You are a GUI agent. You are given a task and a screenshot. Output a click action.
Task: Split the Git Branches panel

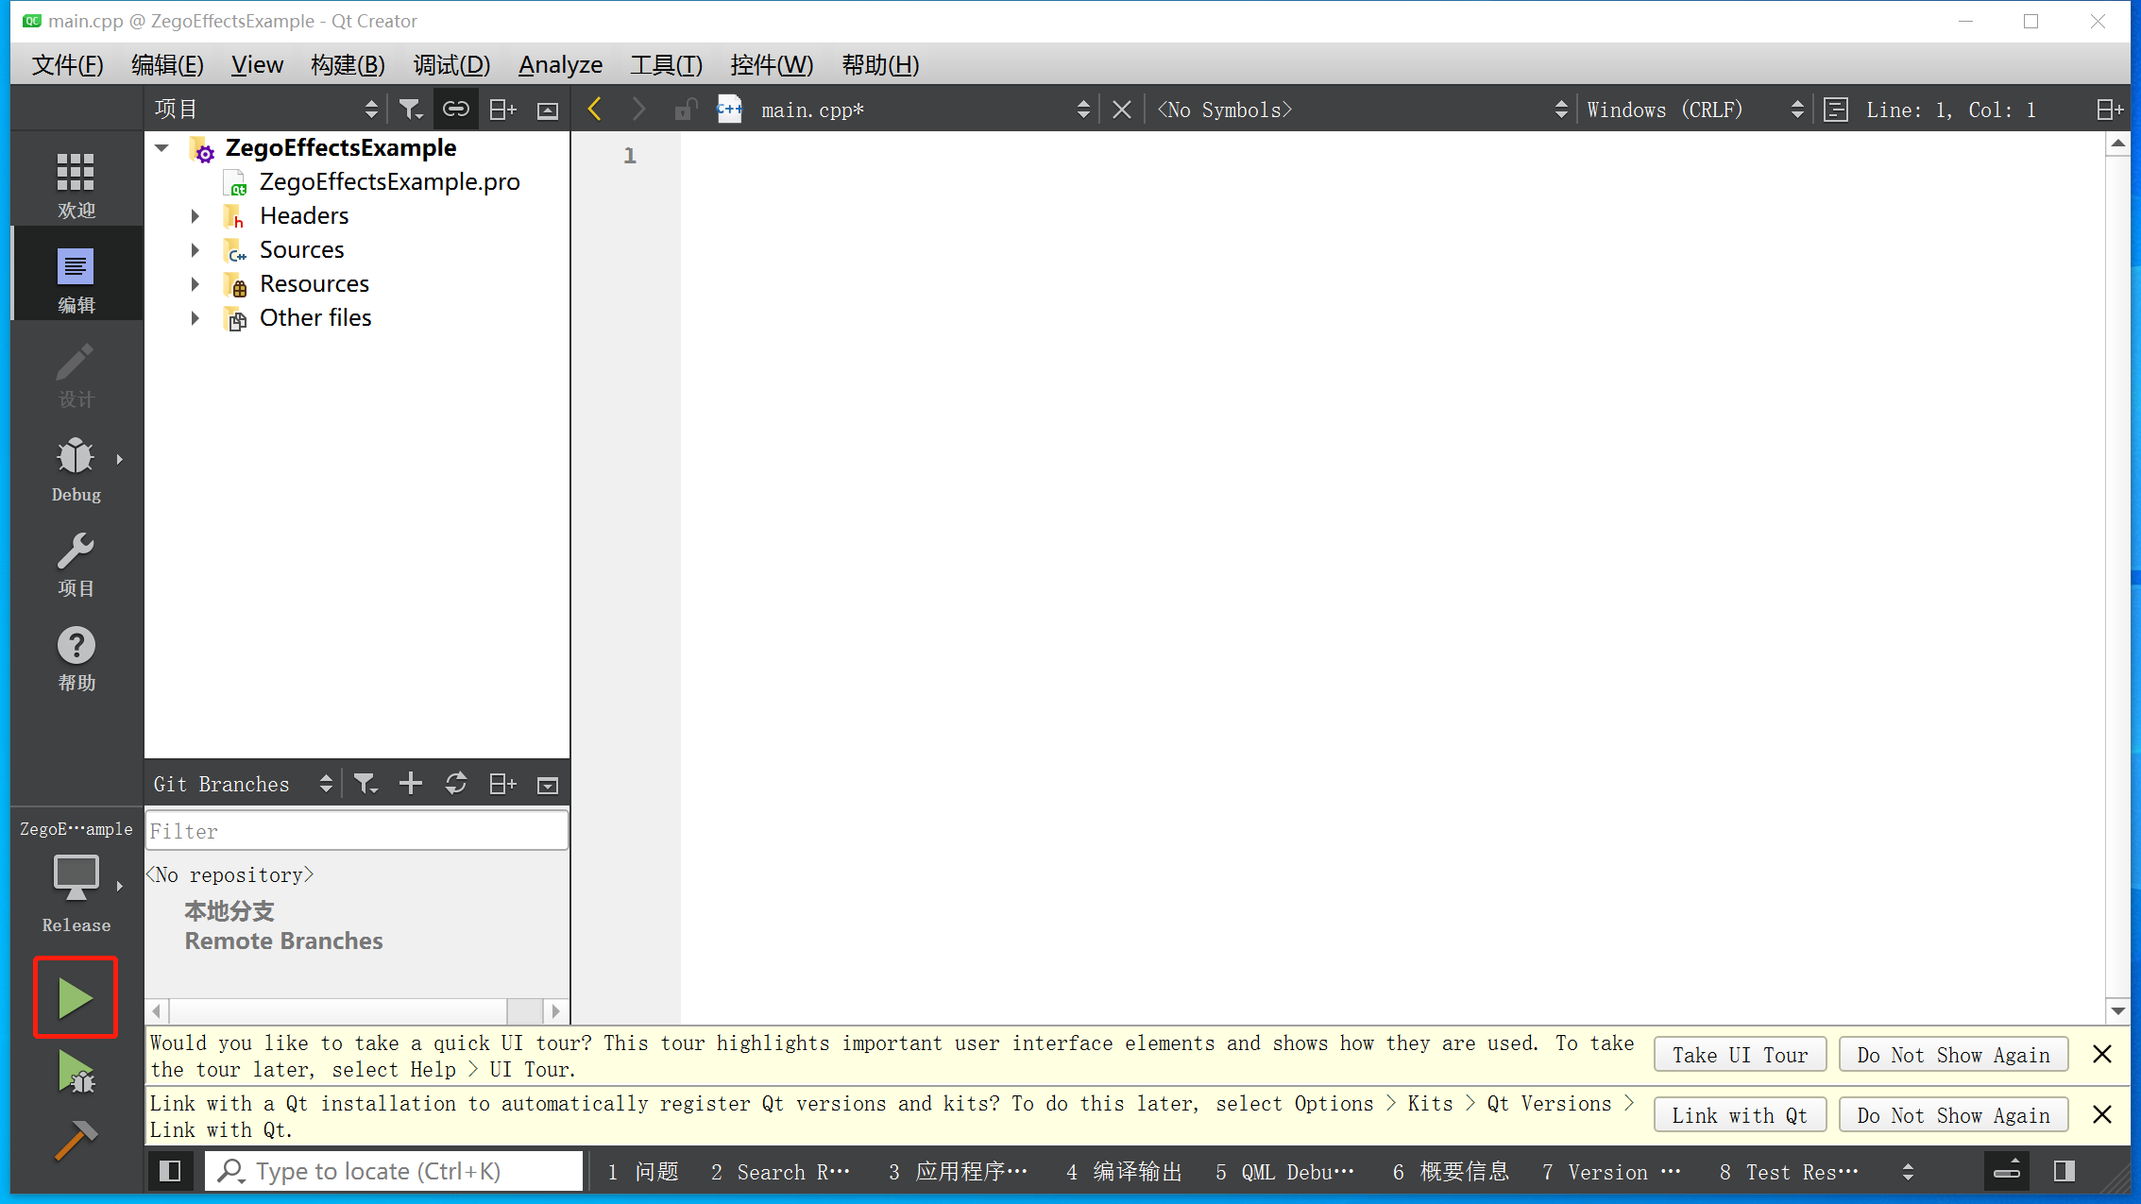click(x=502, y=784)
